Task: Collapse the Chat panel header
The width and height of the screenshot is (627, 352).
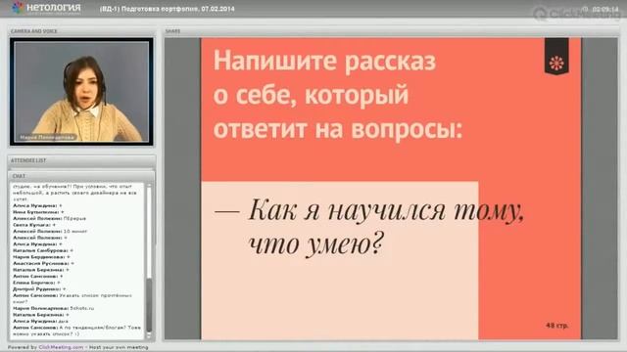Action: (x=81, y=176)
